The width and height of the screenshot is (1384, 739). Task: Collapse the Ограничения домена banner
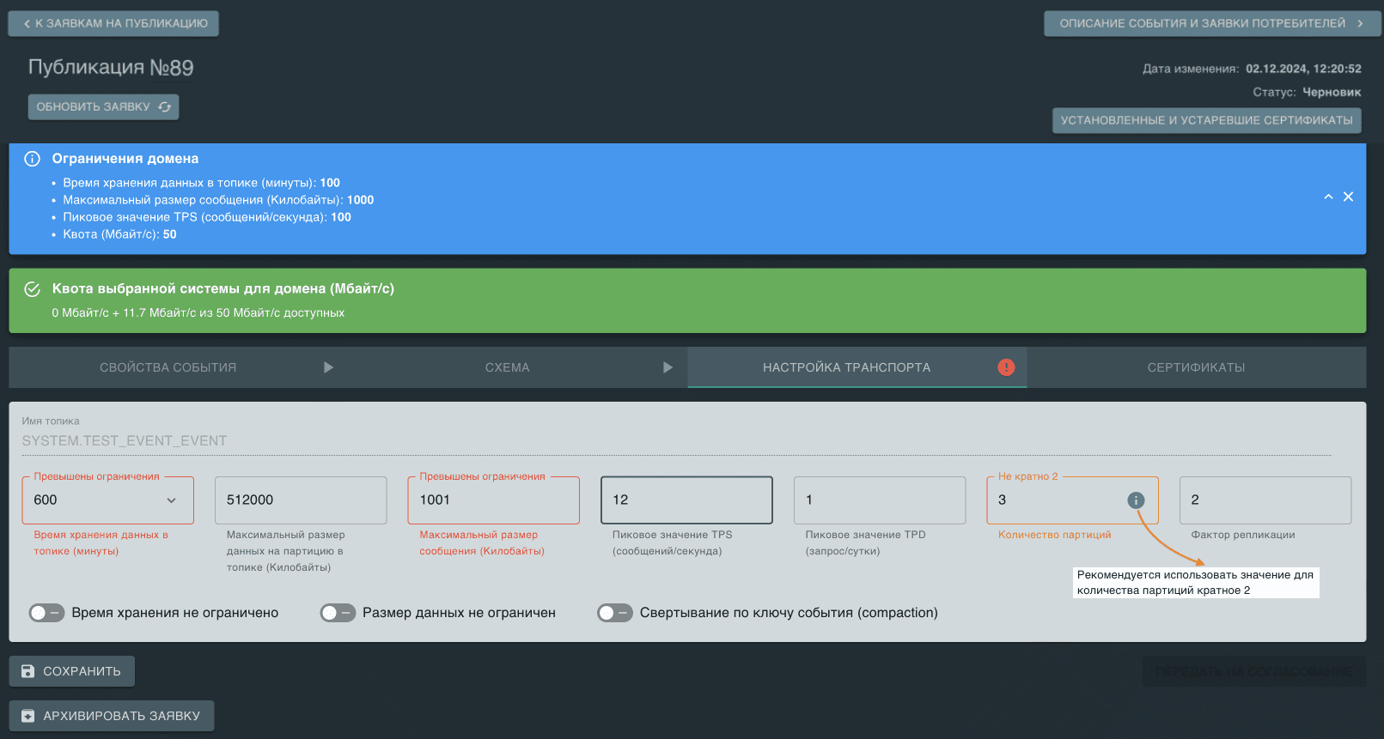[1328, 197]
